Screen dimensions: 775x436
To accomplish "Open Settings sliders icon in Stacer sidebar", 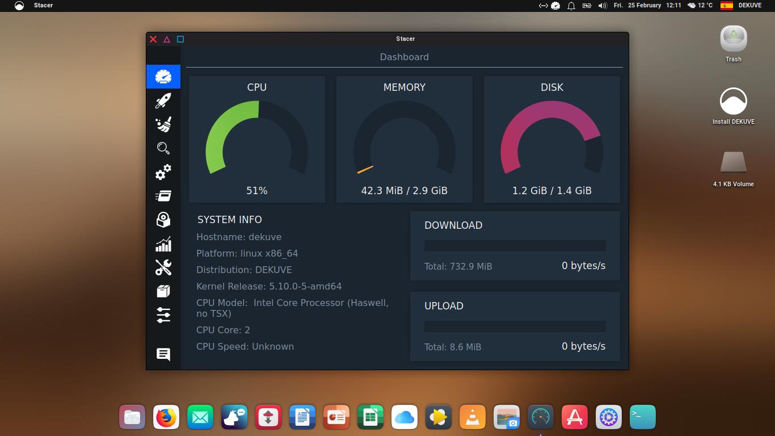I will (163, 315).
